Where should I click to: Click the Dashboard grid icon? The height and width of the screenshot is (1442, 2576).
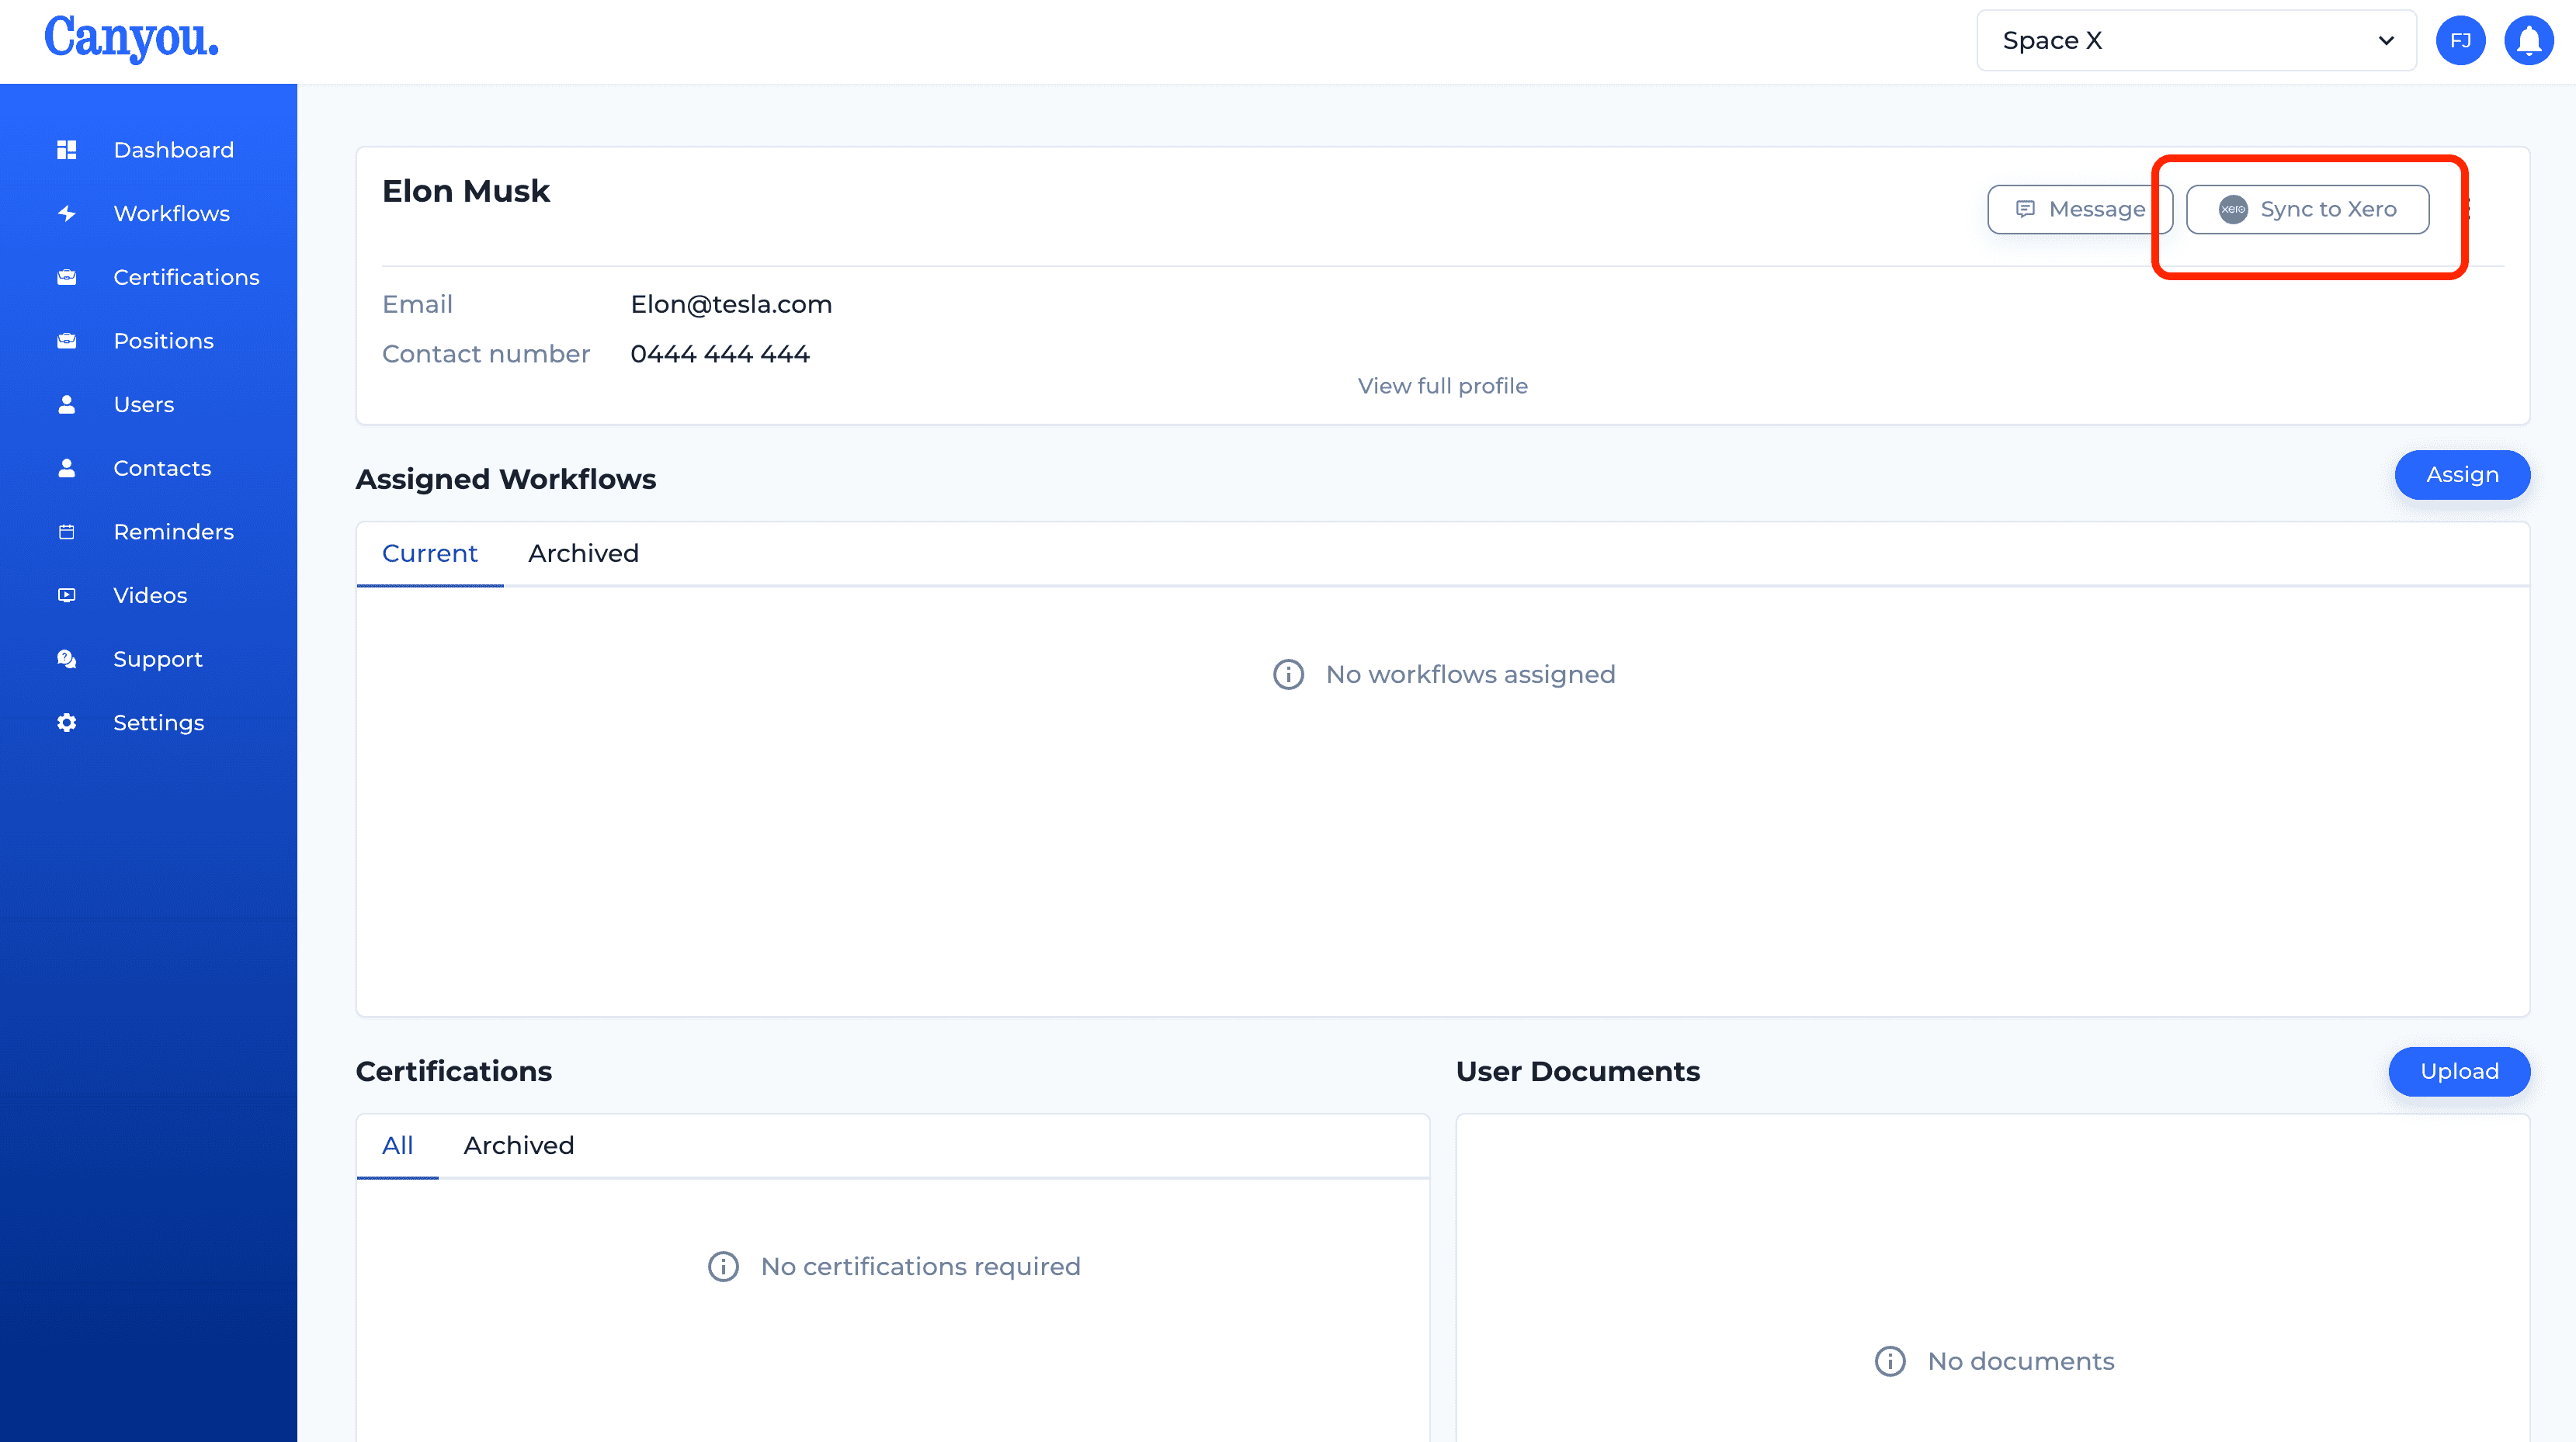67,150
